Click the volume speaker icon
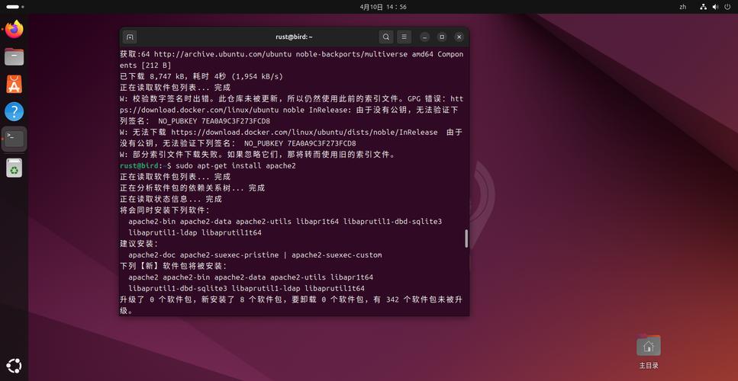 715,7
